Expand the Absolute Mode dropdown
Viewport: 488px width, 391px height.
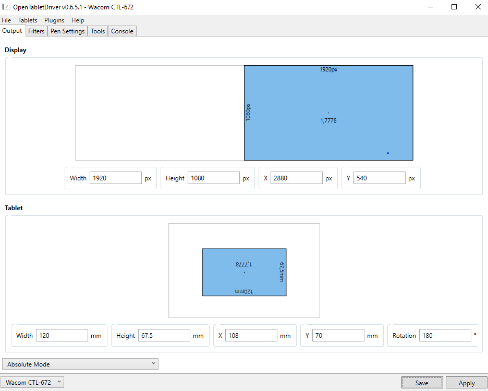(x=80, y=364)
